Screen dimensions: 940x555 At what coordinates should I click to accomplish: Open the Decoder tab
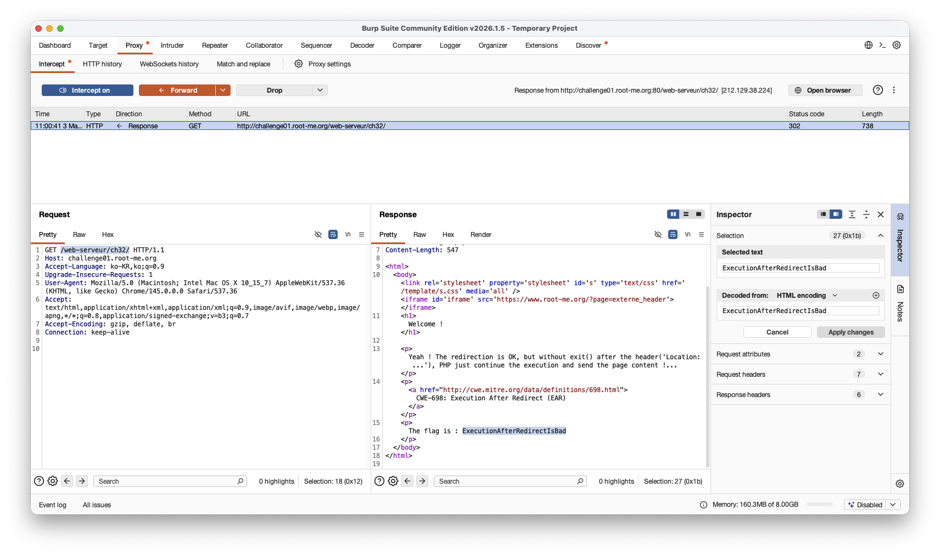[362, 46]
